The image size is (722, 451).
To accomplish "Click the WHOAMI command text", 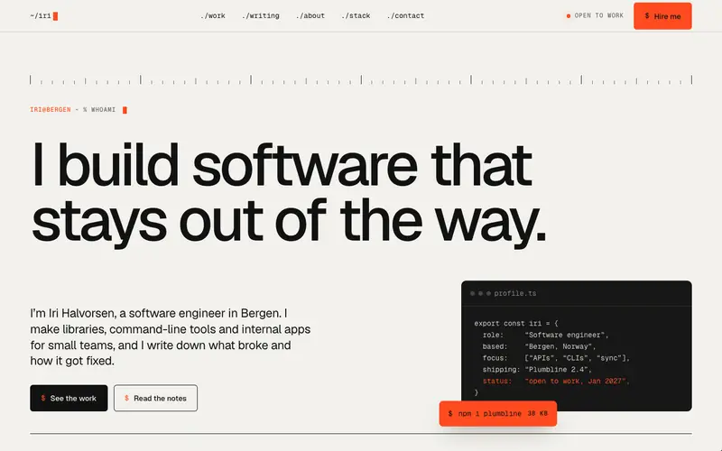I will [103, 109].
